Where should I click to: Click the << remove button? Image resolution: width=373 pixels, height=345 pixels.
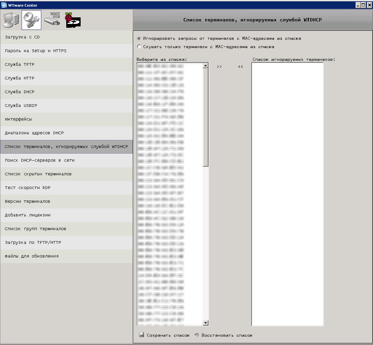(240, 66)
